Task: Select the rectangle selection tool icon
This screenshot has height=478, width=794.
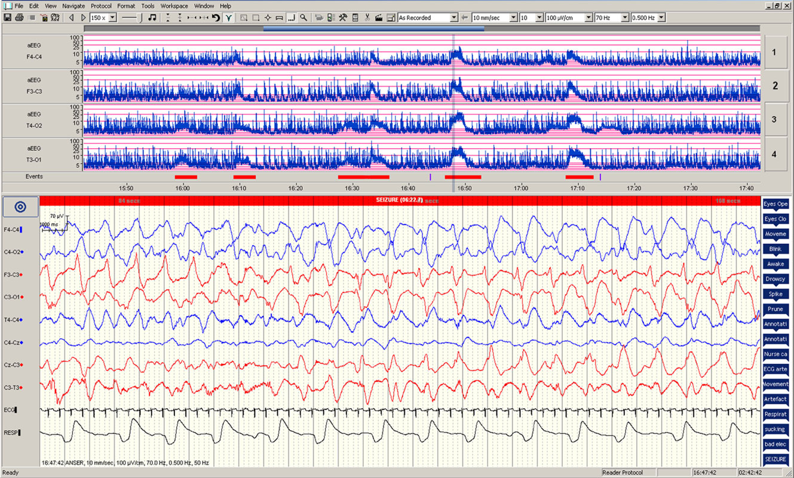Action: 256,18
